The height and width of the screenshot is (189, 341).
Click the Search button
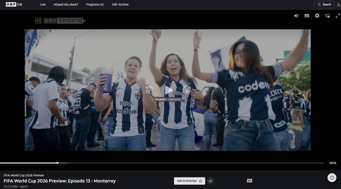click(324, 4)
